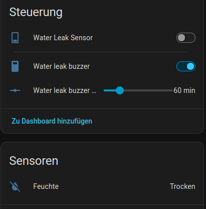This screenshot has width=206, height=209.
Task: Click the filled blue part of slider track
Action: click(110, 90)
